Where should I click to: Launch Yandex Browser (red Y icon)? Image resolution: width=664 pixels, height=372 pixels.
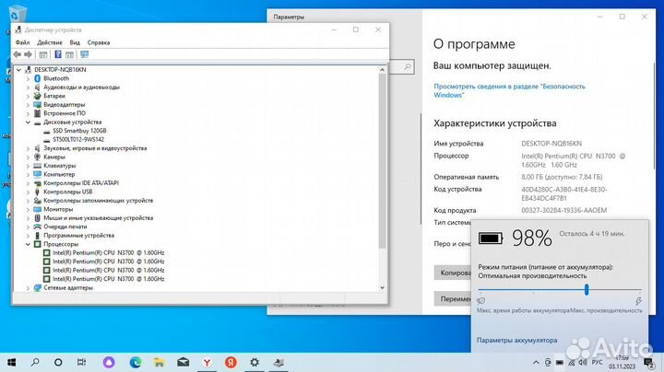click(x=207, y=362)
